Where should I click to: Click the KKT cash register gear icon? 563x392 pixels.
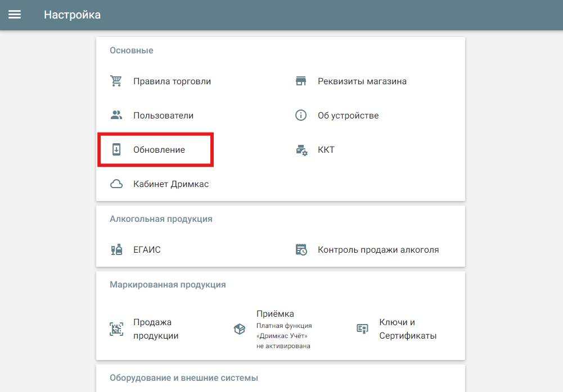pyautogui.click(x=301, y=150)
